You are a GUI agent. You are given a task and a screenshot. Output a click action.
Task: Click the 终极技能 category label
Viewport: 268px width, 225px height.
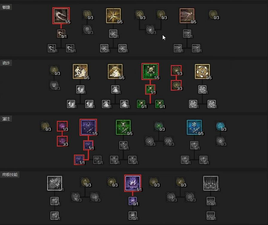[10, 175]
